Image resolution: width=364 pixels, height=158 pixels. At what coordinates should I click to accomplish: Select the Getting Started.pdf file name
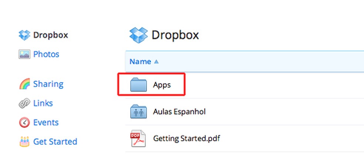pyautogui.click(x=186, y=138)
